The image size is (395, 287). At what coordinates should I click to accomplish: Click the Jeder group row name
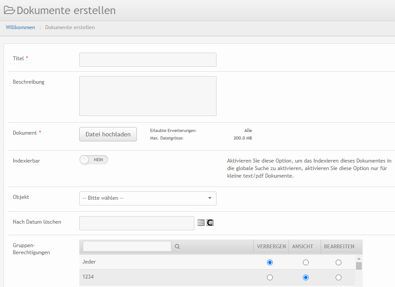point(89,262)
